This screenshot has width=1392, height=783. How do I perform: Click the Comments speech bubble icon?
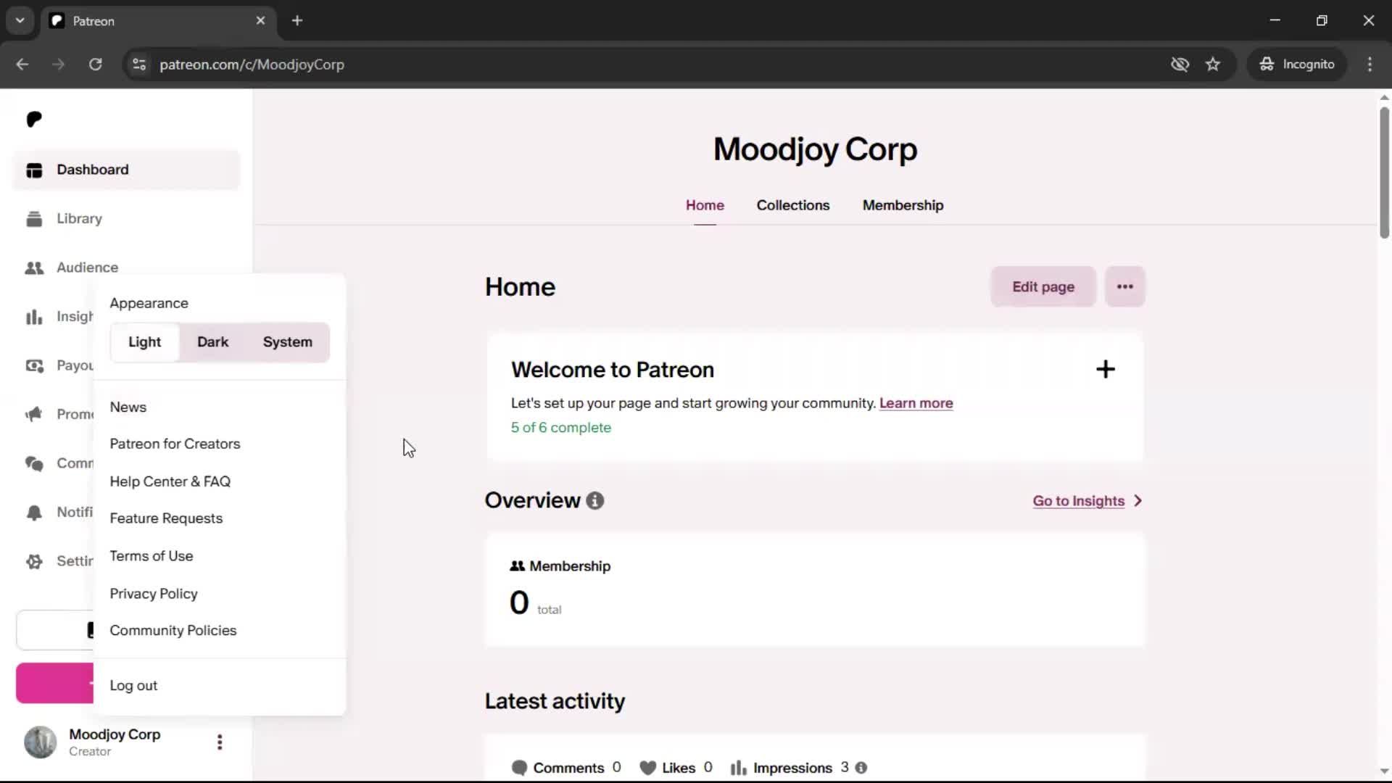pos(519,768)
